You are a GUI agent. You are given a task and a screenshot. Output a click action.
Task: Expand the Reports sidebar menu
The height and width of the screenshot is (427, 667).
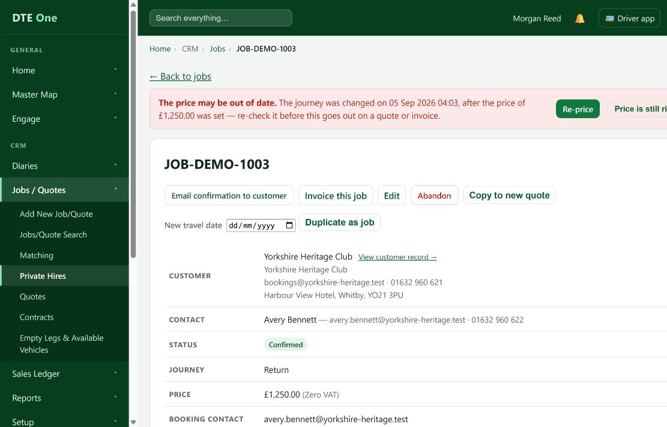click(115, 397)
